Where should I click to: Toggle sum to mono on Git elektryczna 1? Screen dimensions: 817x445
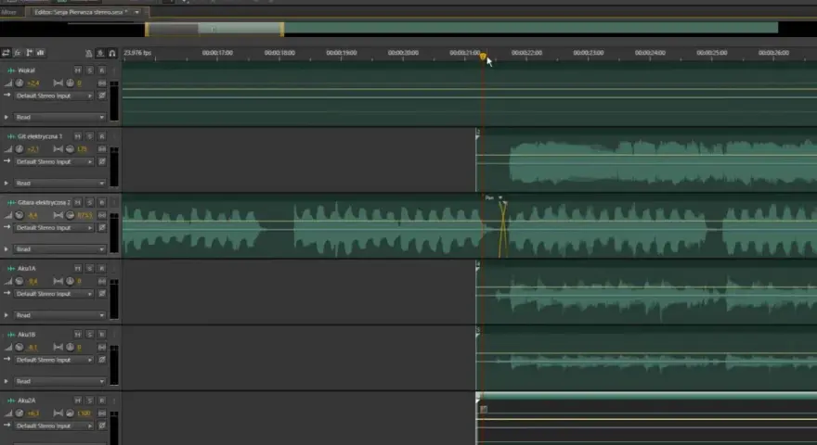click(x=101, y=149)
